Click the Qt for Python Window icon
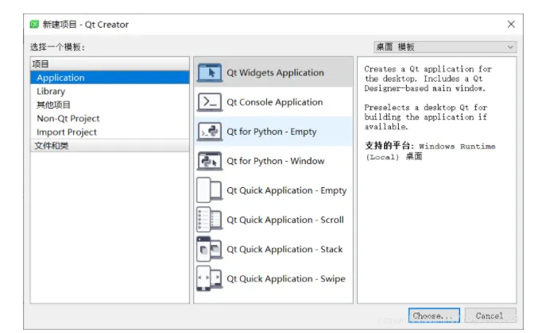Screen dimensions: 542x333 tap(209, 161)
